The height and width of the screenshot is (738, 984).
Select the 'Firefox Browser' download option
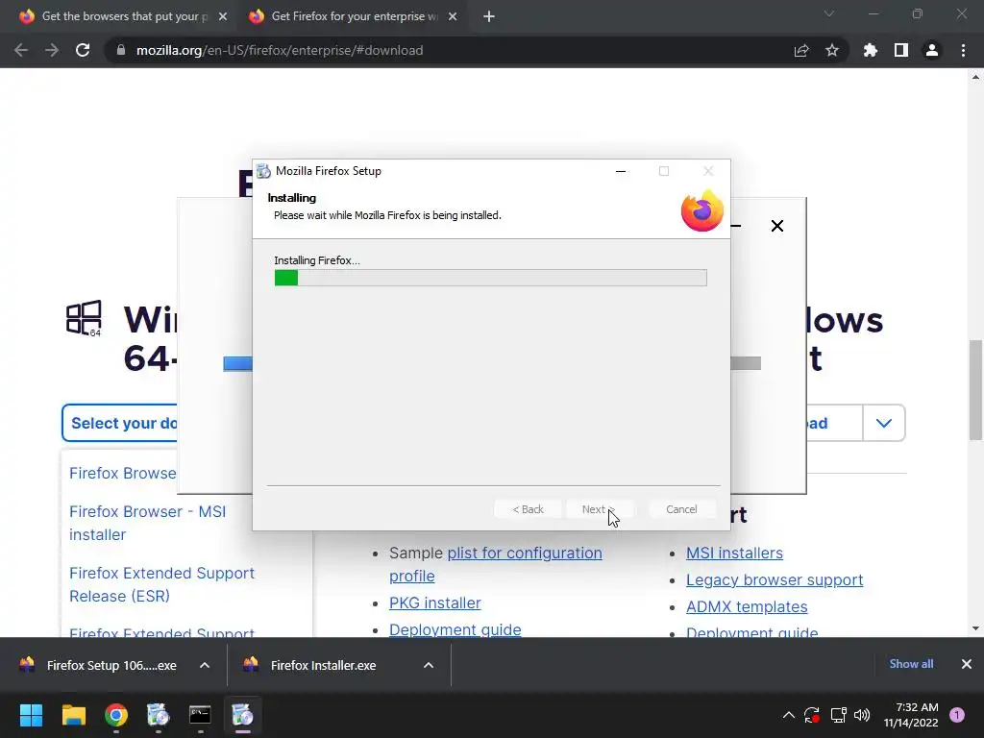pos(123,473)
